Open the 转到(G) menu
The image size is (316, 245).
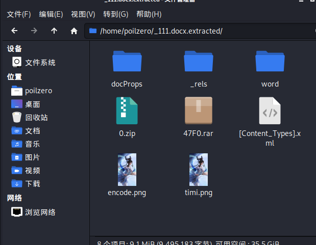[116, 14]
